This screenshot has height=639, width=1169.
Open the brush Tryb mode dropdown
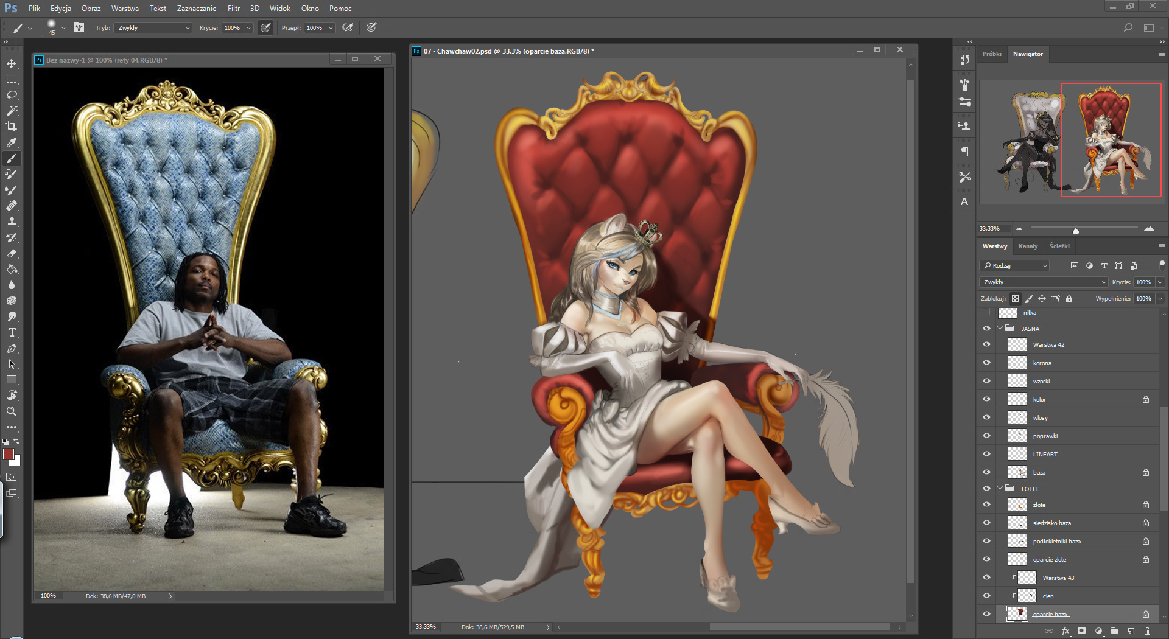pyautogui.click(x=153, y=28)
